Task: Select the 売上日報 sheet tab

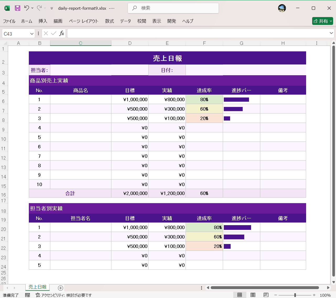Action: click(x=37, y=287)
